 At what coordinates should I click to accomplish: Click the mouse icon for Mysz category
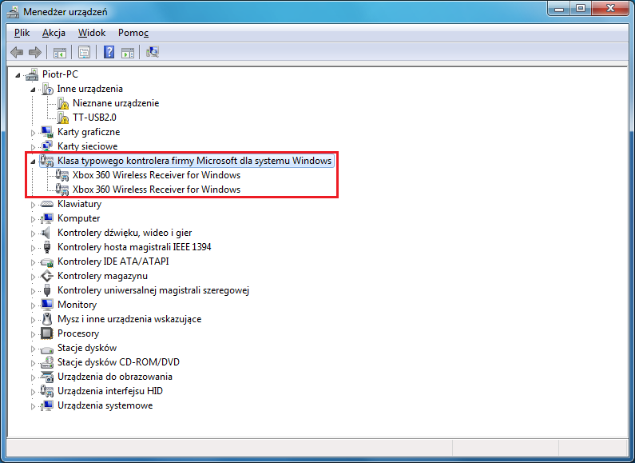pyautogui.click(x=47, y=319)
